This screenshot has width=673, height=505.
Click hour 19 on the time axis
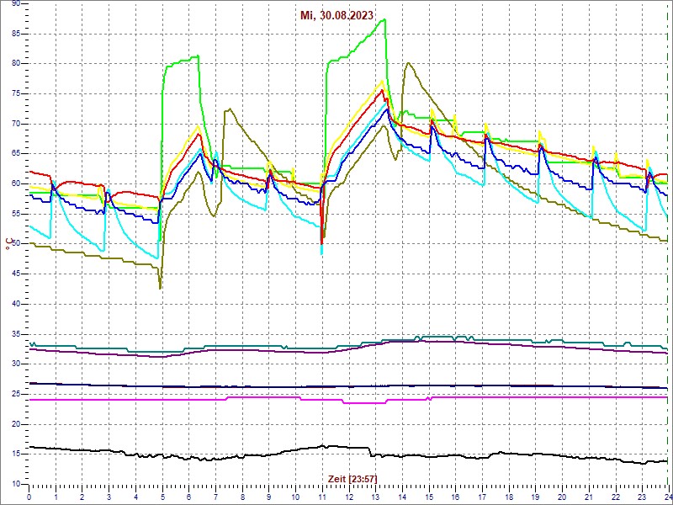[535, 495]
